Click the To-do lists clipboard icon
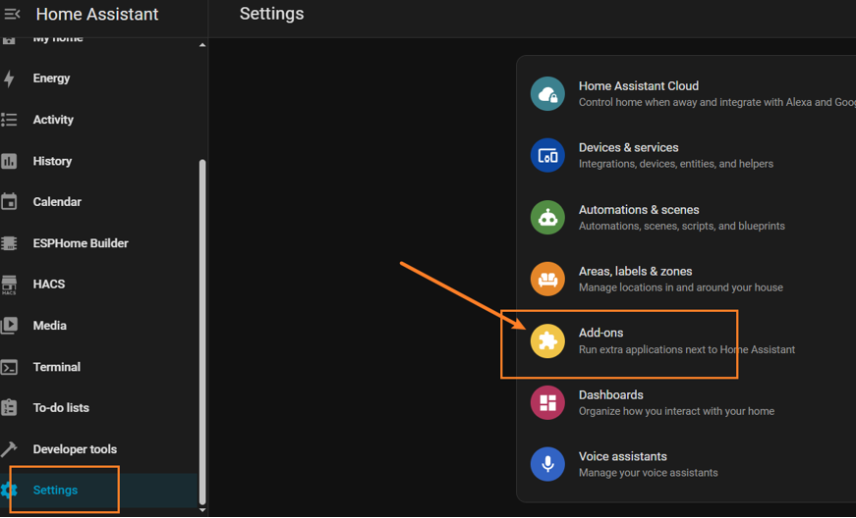The image size is (856, 518). click(x=9, y=407)
